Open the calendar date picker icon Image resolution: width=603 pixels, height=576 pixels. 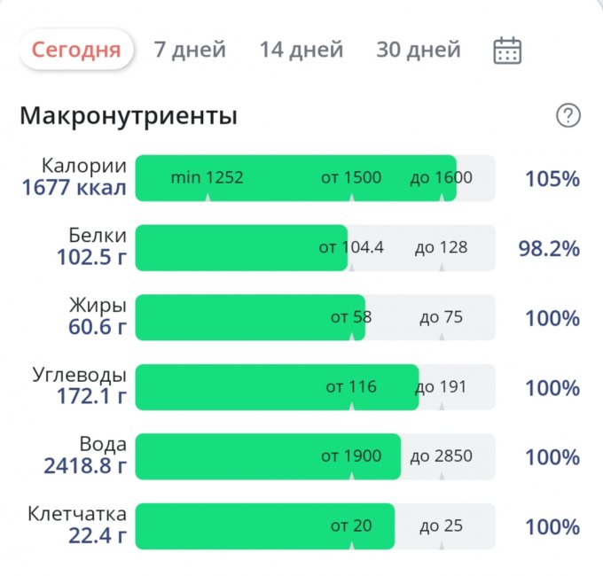point(507,51)
